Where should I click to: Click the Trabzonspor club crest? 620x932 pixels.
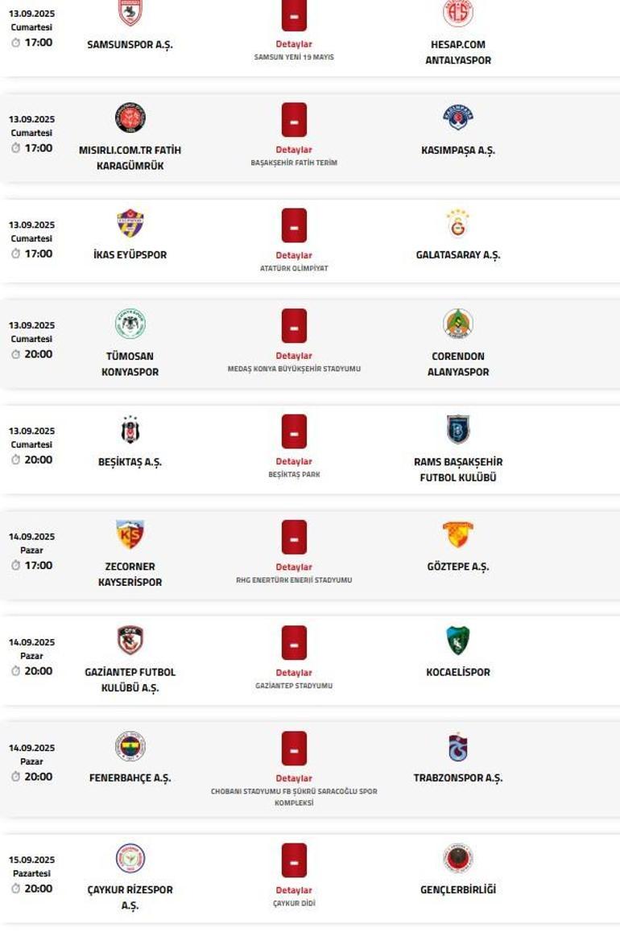click(x=457, y=747)
